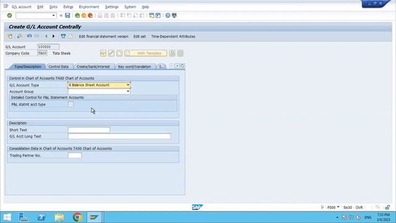Viewport: 396px width, 223px height.
Task: Click the change pencil icon beside Tata Steels
Action: (x=111, y=53)
